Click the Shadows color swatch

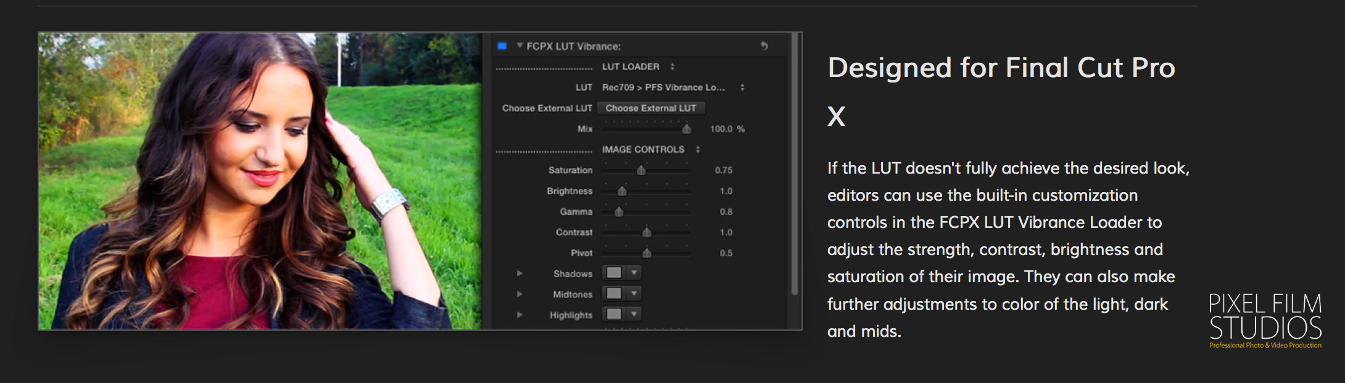click(x=614, y=273)
